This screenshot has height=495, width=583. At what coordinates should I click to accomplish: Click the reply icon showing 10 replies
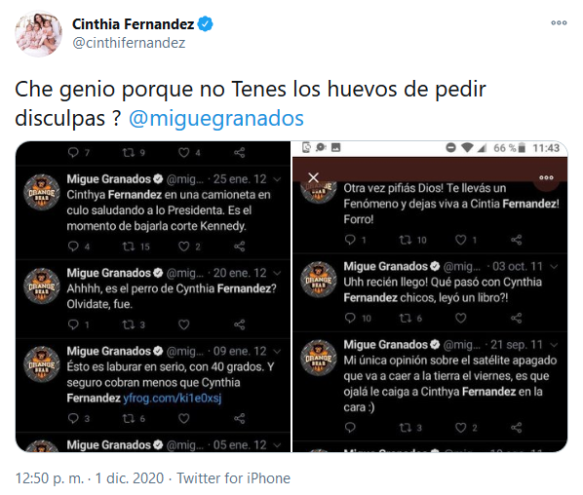[350, 318]
